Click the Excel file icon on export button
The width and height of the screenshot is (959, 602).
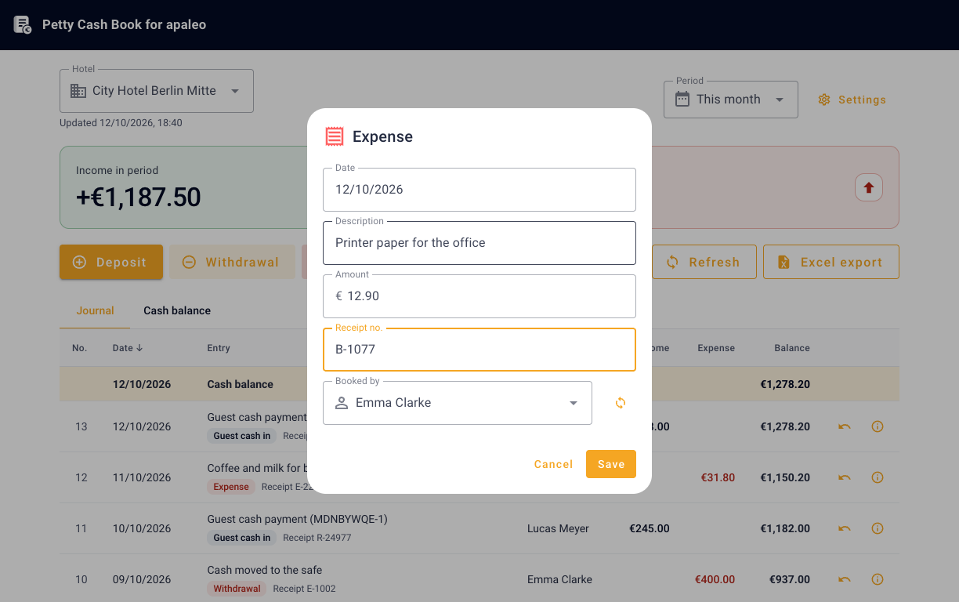(783, 263)
